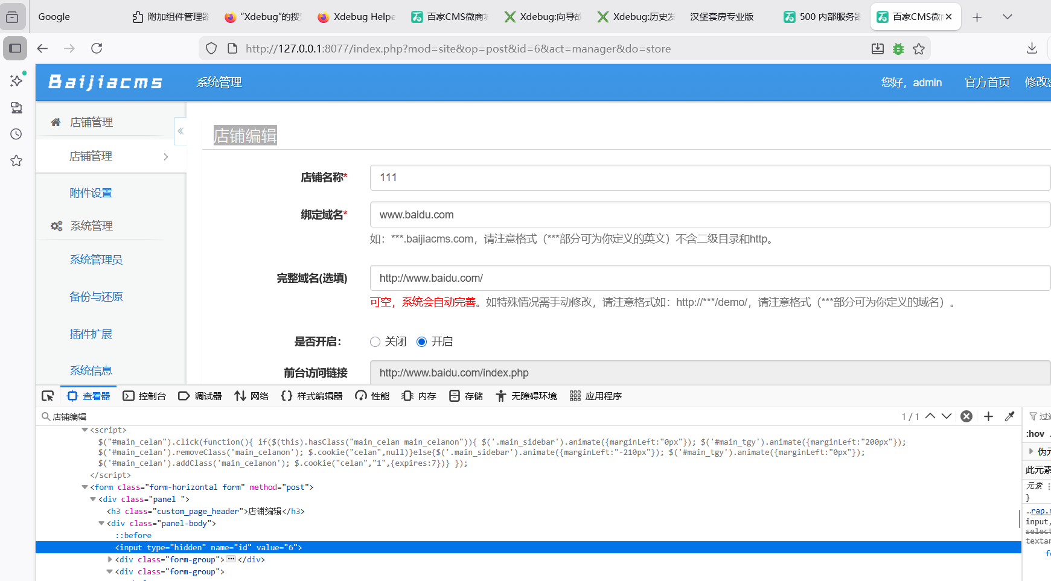Activate the element picker tool in devtools
Viewport: 1051px width, 581px height.
pyautogui.click(x=48, y=396)
